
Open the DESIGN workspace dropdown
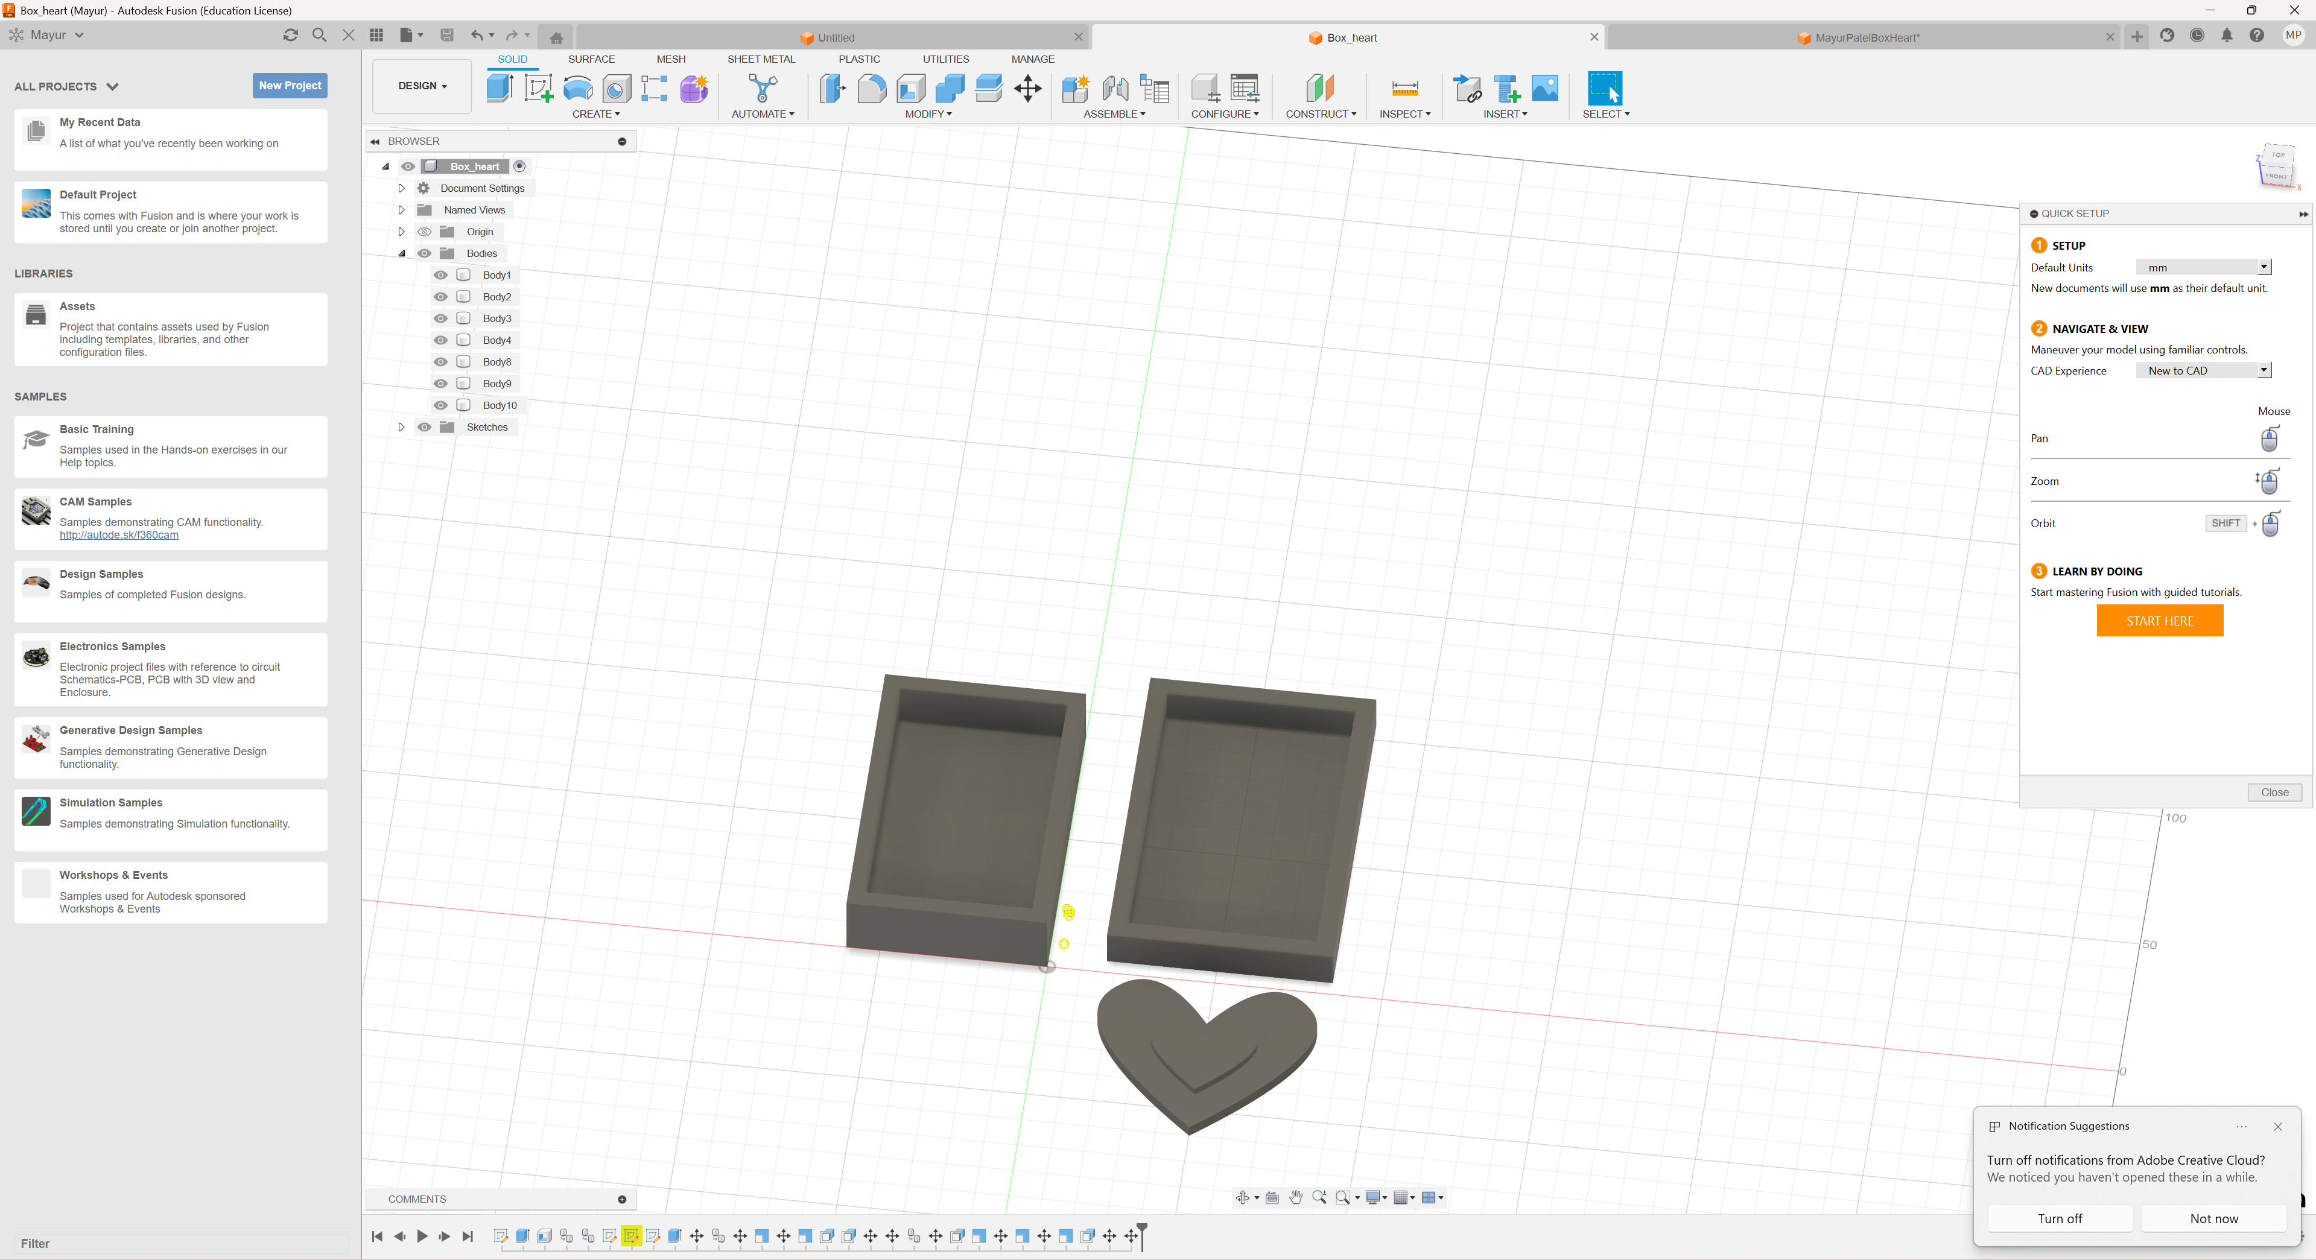click(422, 86)
